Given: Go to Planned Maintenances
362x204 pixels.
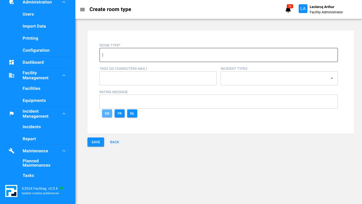Looking at the screenshot, I should click(36, 163).
